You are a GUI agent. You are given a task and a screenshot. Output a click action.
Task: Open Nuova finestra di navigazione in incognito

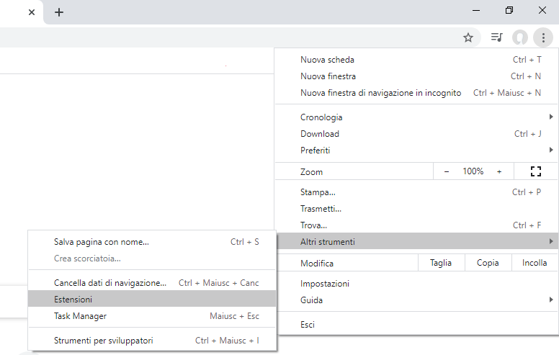[380, 93]
